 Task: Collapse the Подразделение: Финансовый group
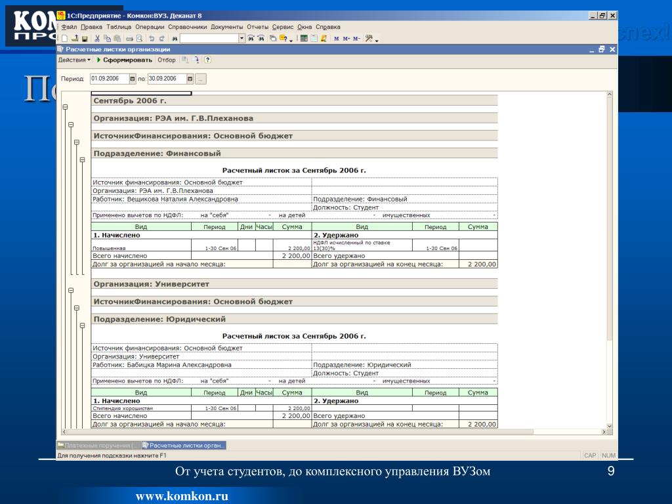pyautogui.click(x=82, y=160)
